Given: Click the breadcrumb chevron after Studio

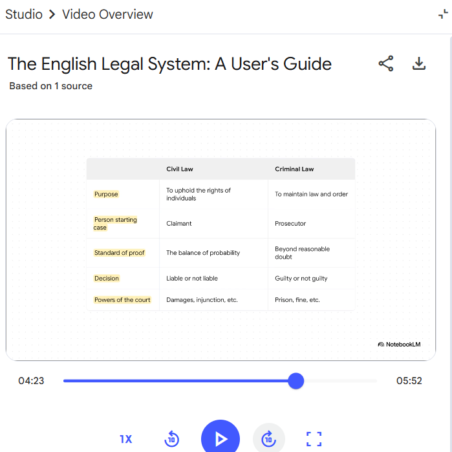Looking at the screenshot, I should (52, 14).
